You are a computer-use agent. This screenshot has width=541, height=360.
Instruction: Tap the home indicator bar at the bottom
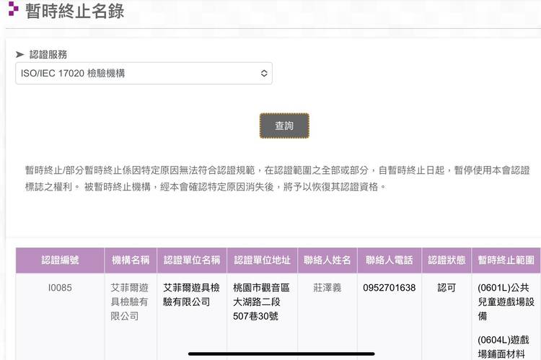pyautogui.click(x=281, y=354)
